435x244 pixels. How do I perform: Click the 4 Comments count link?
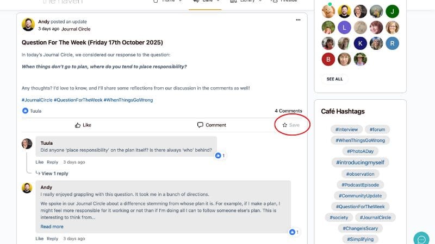[288, 111]
